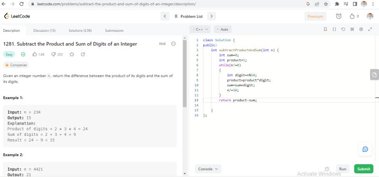Click the address bar URL

pyautogui.click(x=117, y=4)
